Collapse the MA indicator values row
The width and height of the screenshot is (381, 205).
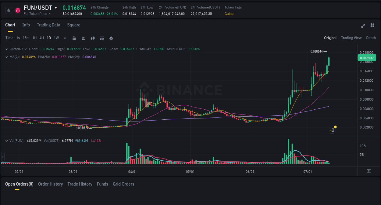coord(7,56)
